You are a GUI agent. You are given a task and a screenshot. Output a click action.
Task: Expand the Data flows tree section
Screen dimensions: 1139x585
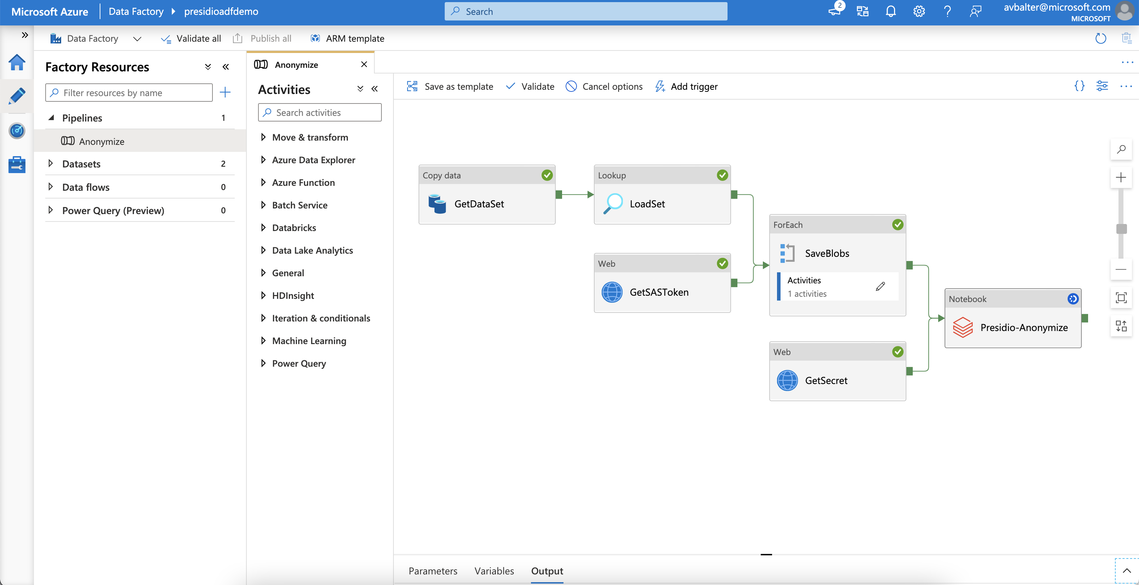[51, 187]
